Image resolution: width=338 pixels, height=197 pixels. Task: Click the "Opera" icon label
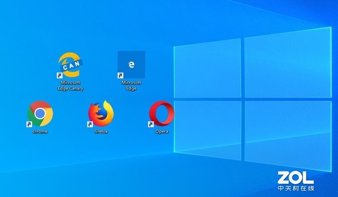tap(162, 132)
